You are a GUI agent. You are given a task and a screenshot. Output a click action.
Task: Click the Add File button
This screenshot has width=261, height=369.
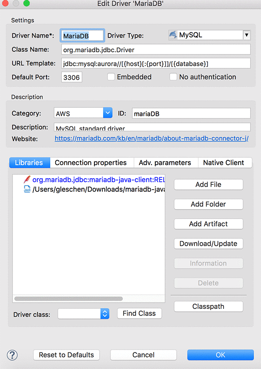(x=208, y=185)
